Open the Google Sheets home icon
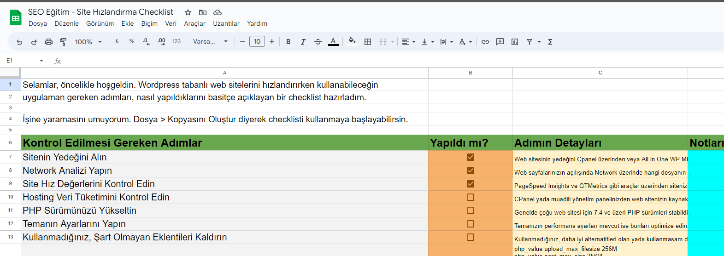The width and height of the screenshot is (724, 256). [16, 17]
